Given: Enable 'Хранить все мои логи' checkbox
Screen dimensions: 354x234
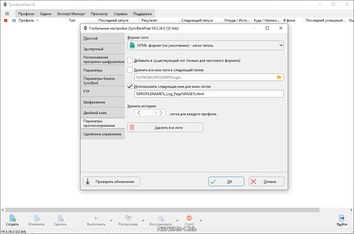Looking at the screenshot, I should coord(130,70).
